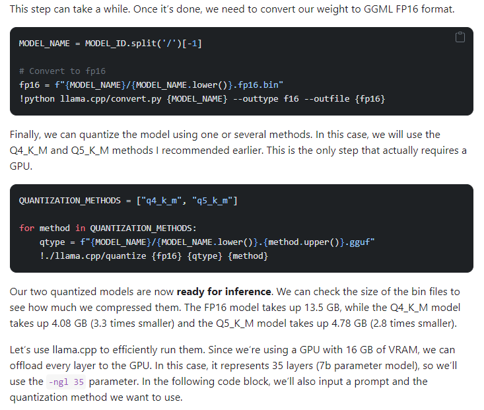Click the paragraph starting "Let's use llama.cpp"

pyautogui.click(x=238, y=365)
